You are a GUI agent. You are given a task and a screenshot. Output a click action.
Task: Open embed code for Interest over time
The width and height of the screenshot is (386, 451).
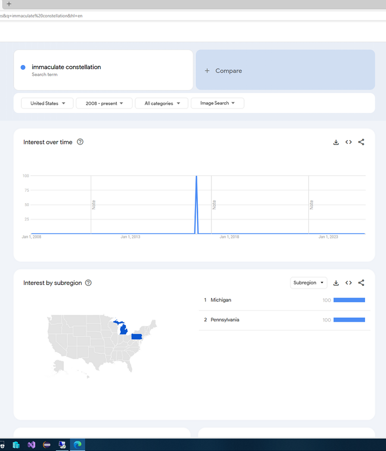(x=348, y=142)
